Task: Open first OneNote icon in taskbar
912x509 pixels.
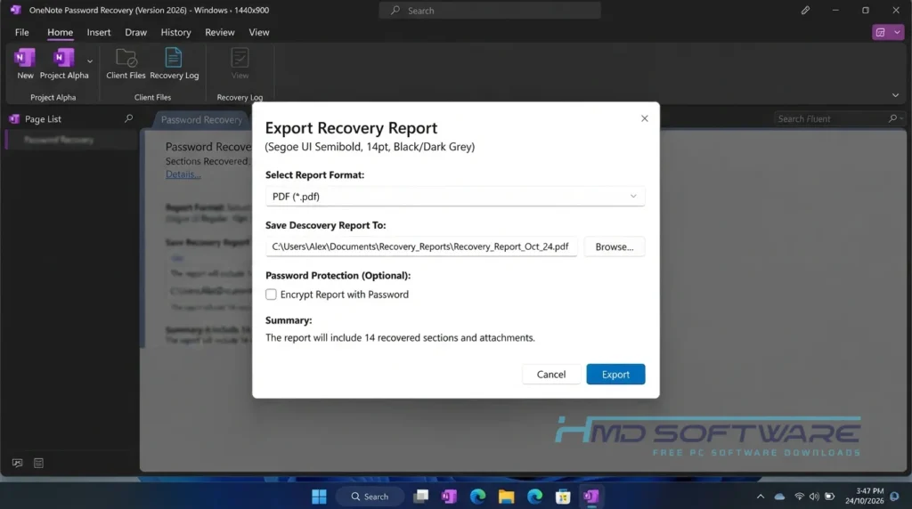Action: [x=449, y=497]
